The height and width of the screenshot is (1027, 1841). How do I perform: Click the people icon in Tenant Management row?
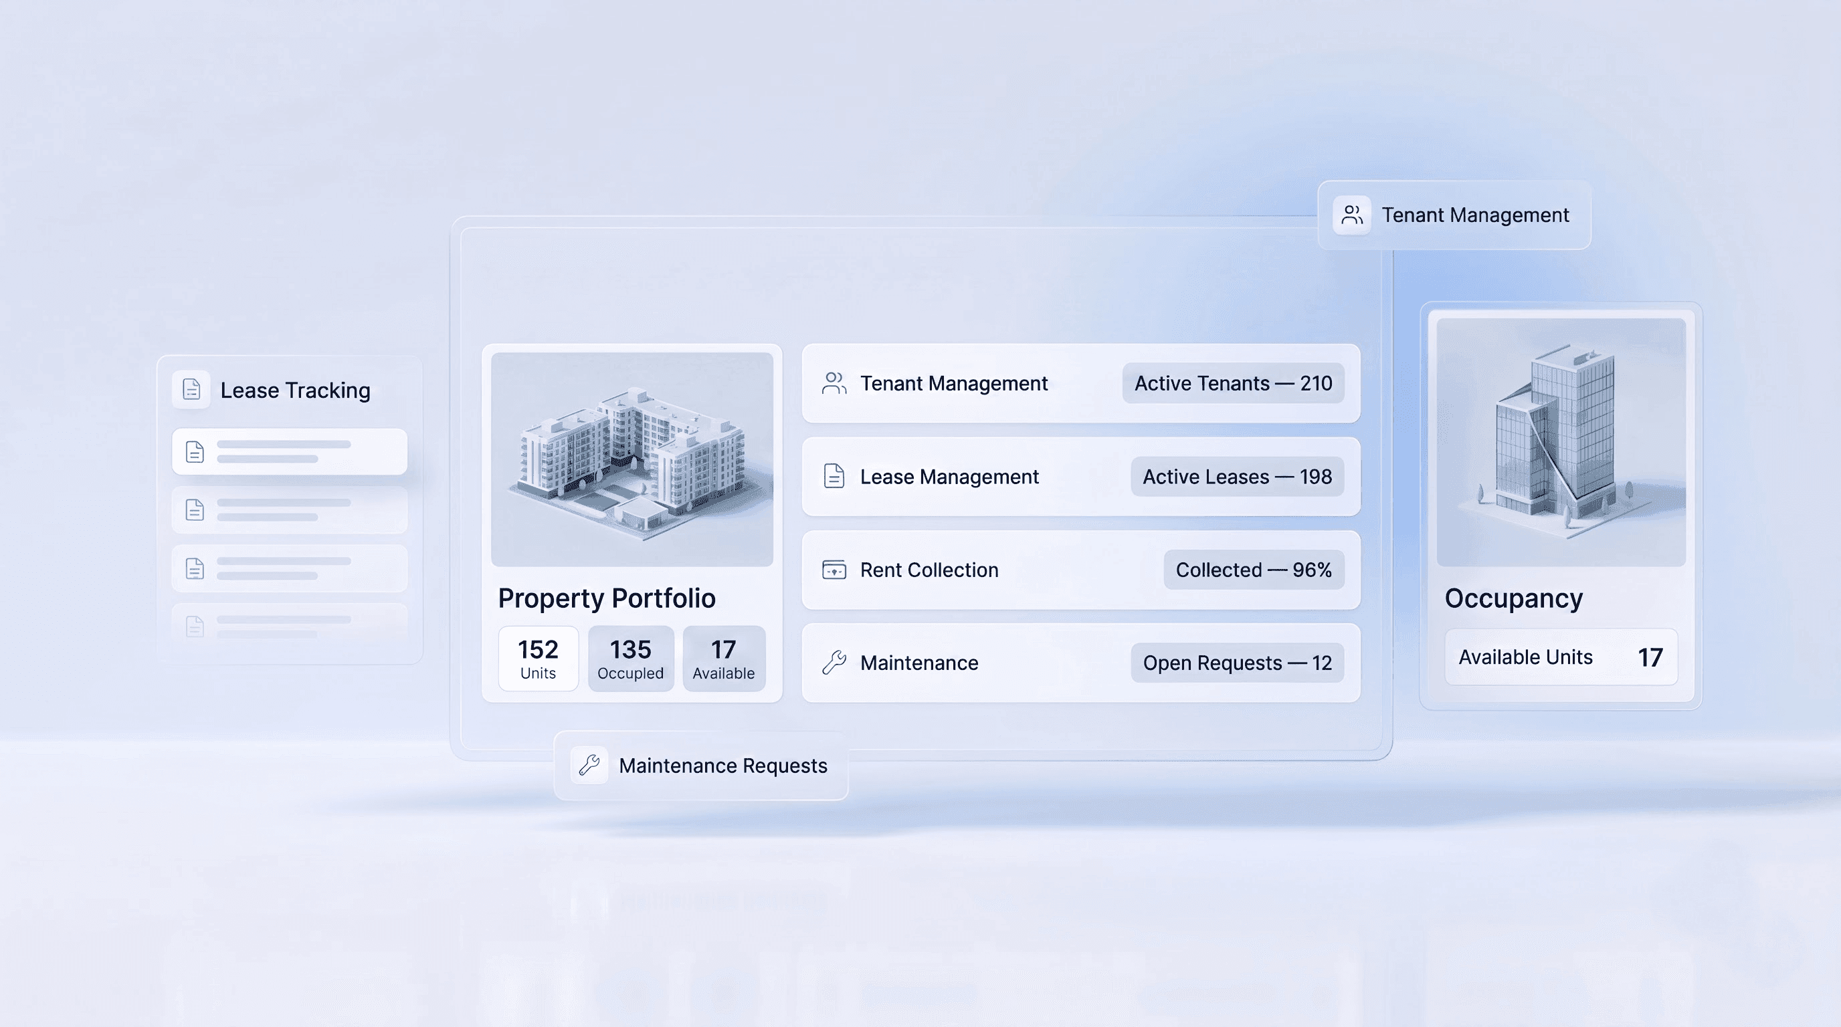tap(834, 384)
